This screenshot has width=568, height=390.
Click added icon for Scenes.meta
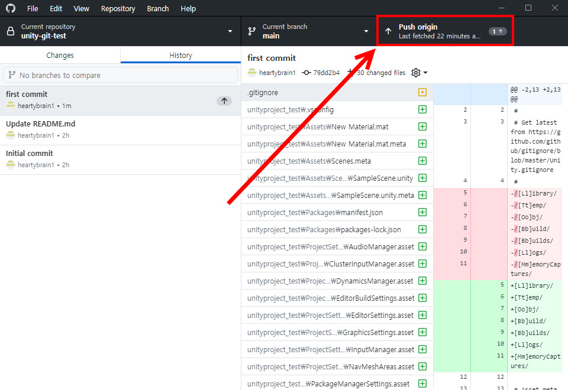point(422,161)
